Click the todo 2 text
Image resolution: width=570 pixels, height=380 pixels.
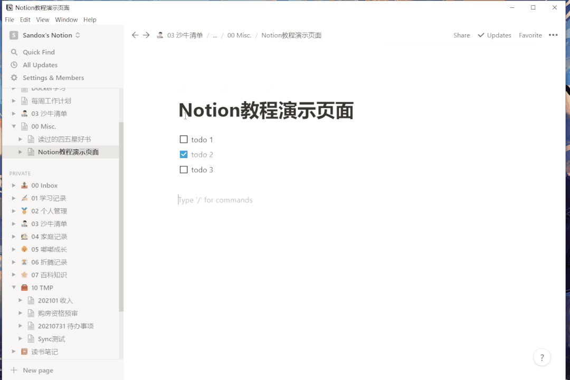pyautogui.click(x=202, y=154)
